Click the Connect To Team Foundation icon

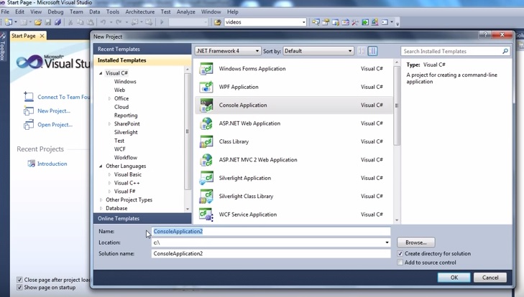pyautogui.click(x=29, y=97)
